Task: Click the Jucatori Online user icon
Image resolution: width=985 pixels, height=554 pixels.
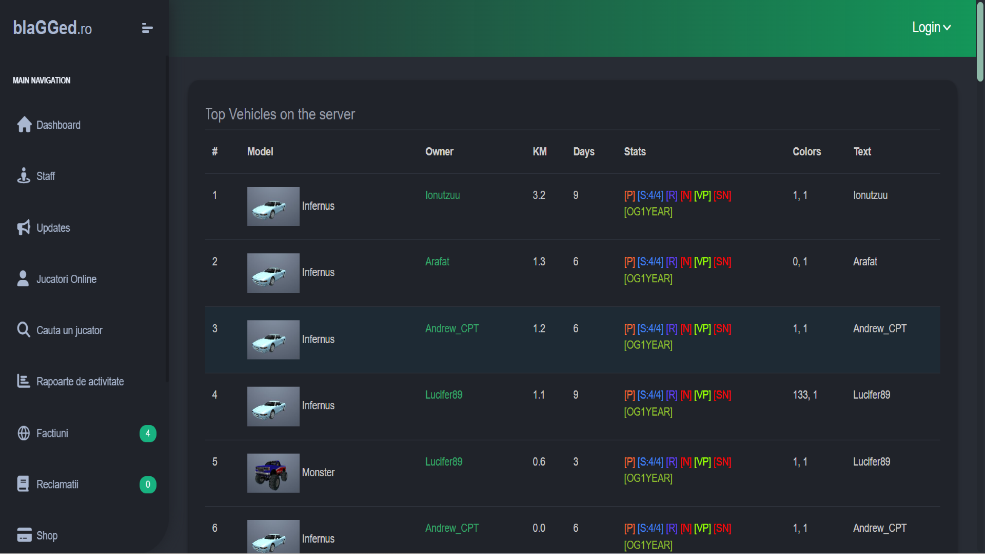Action: [23, 279]
